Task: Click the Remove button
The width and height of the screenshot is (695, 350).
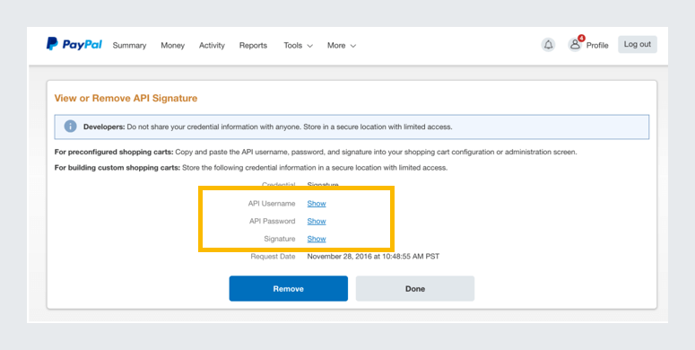Action: pos(289,289)
